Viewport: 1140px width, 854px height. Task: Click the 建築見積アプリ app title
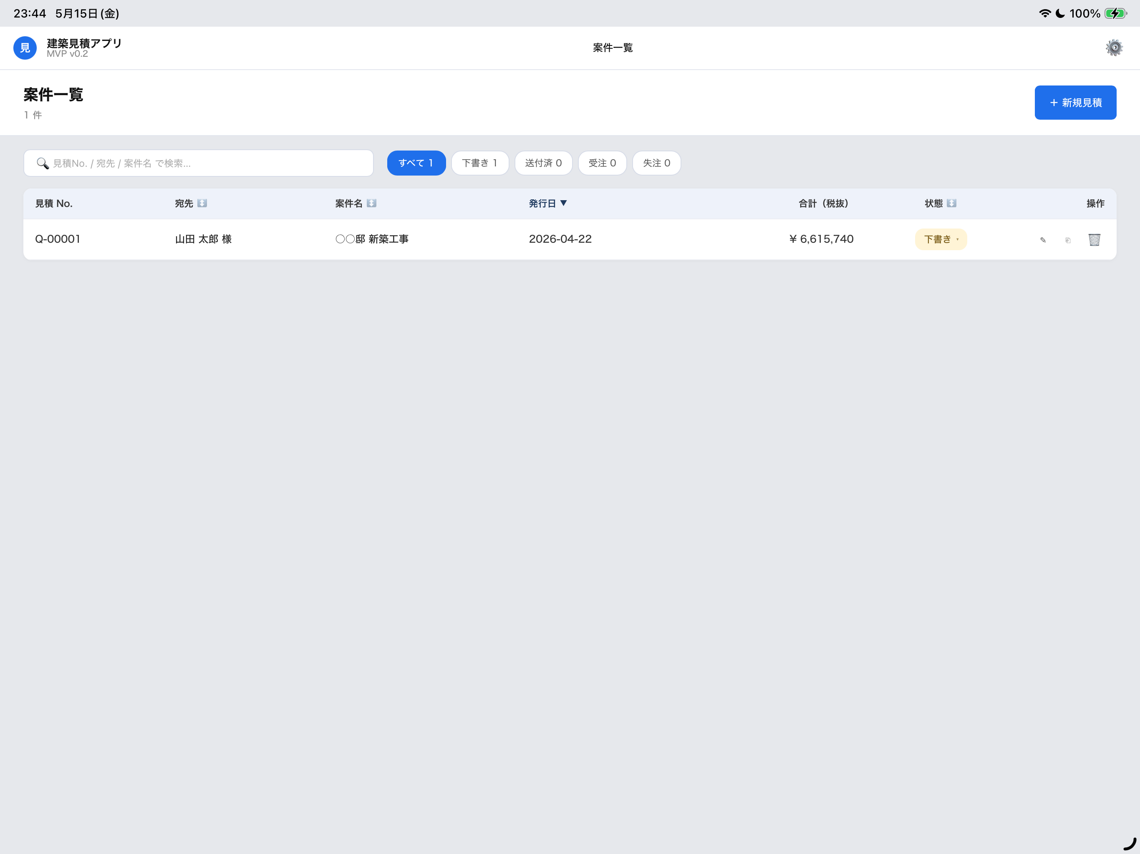pyautogui.click(x=84, y=43)
